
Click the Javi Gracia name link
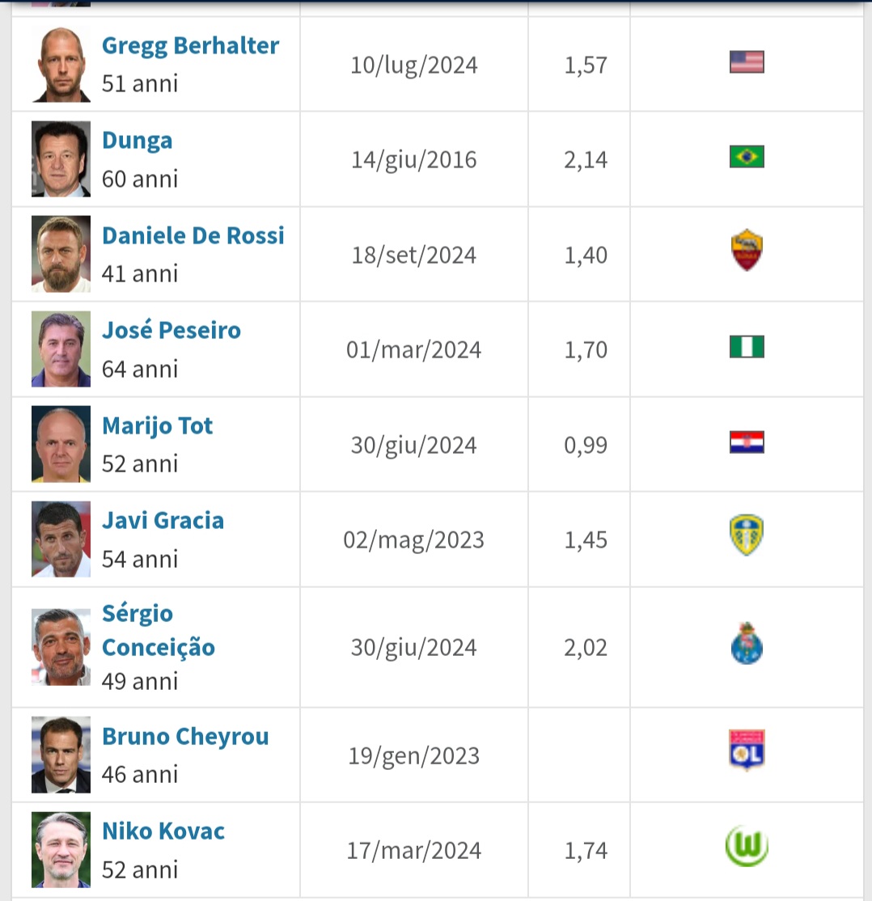pos(163,521)
